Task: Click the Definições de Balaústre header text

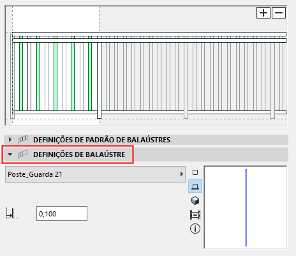Action: [79, 154]
